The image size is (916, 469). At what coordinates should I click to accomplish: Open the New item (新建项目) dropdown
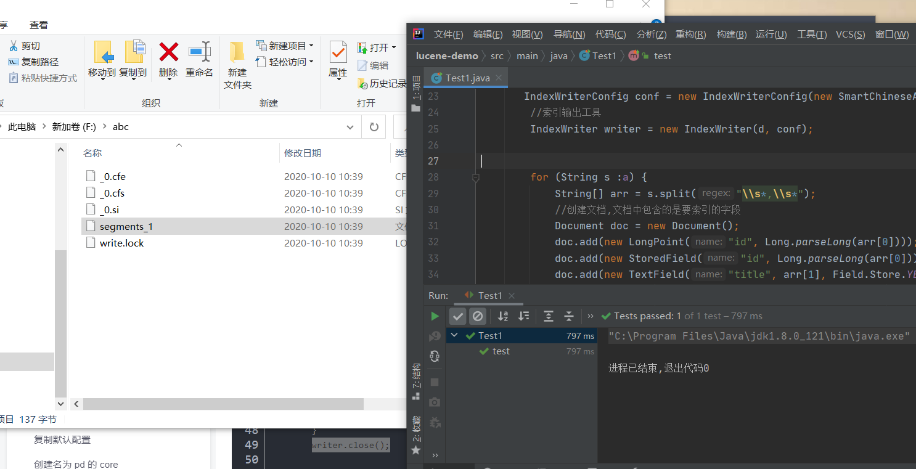click(284, 46)
